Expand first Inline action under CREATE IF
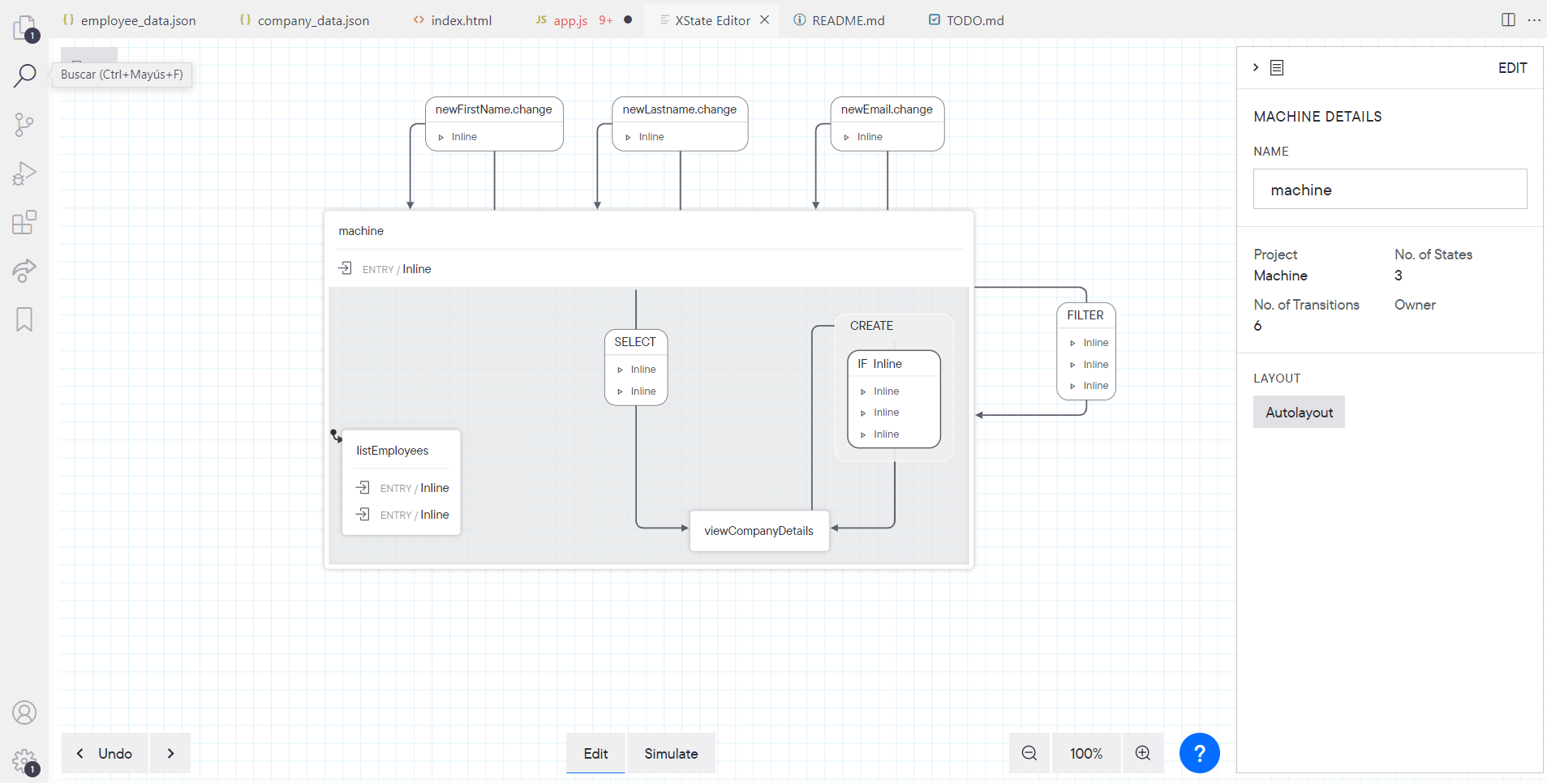 [863, 391]
